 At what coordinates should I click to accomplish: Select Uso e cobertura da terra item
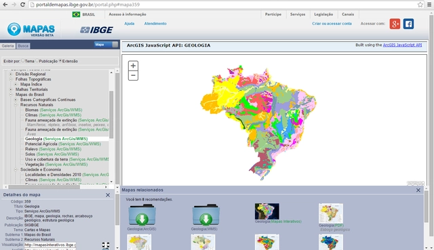pos(66,159)
